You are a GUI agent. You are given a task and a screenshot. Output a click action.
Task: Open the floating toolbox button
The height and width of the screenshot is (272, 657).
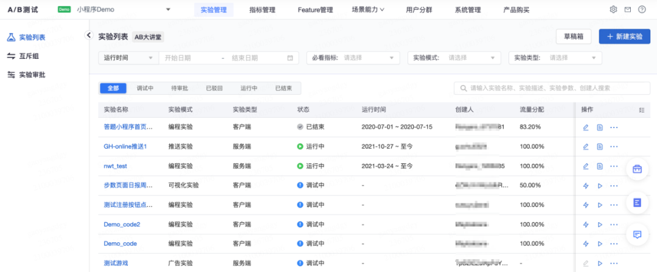(x=638, y=169)
